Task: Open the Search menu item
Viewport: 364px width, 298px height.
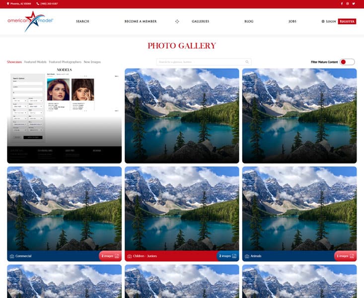Action: click(x=82, y=21)
